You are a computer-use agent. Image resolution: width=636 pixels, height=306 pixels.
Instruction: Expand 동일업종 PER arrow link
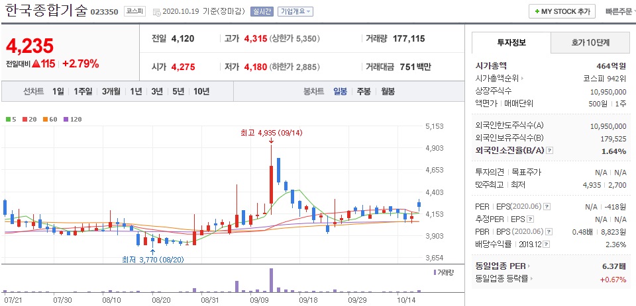tap(529, 266)
